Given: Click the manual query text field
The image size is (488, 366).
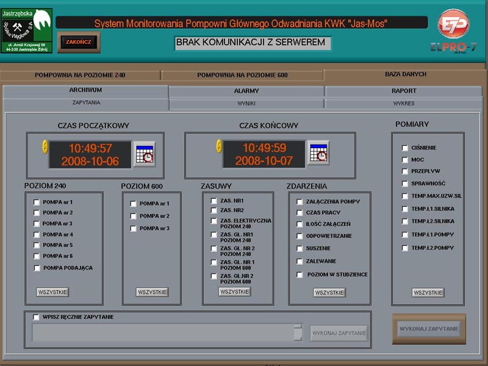Looking at the screenshot, I should click(x=163, y=332).
